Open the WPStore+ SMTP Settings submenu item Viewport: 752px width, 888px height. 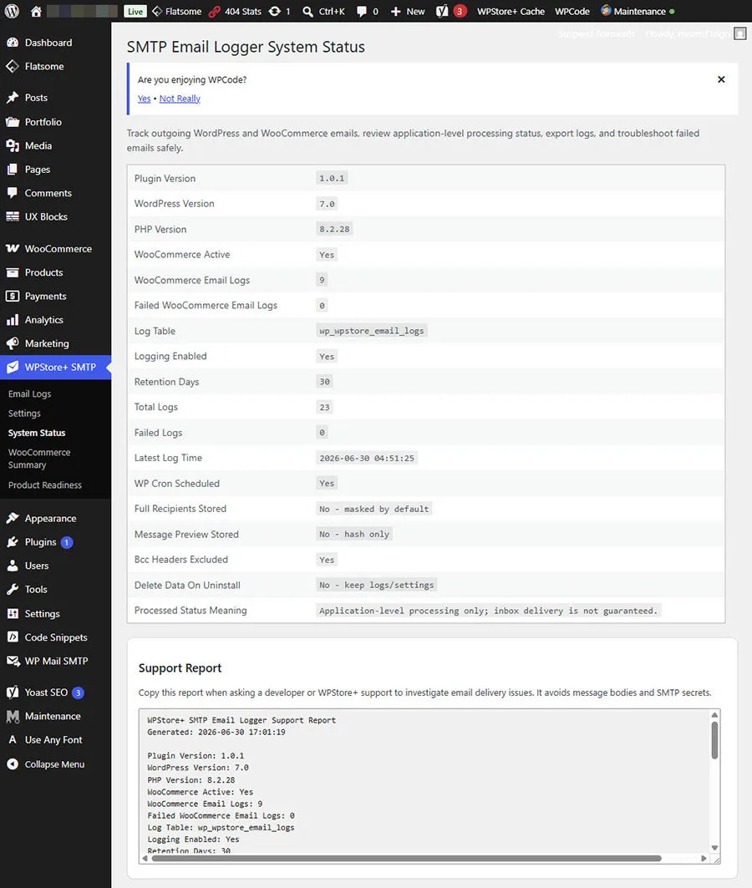(x=24, y=414)
